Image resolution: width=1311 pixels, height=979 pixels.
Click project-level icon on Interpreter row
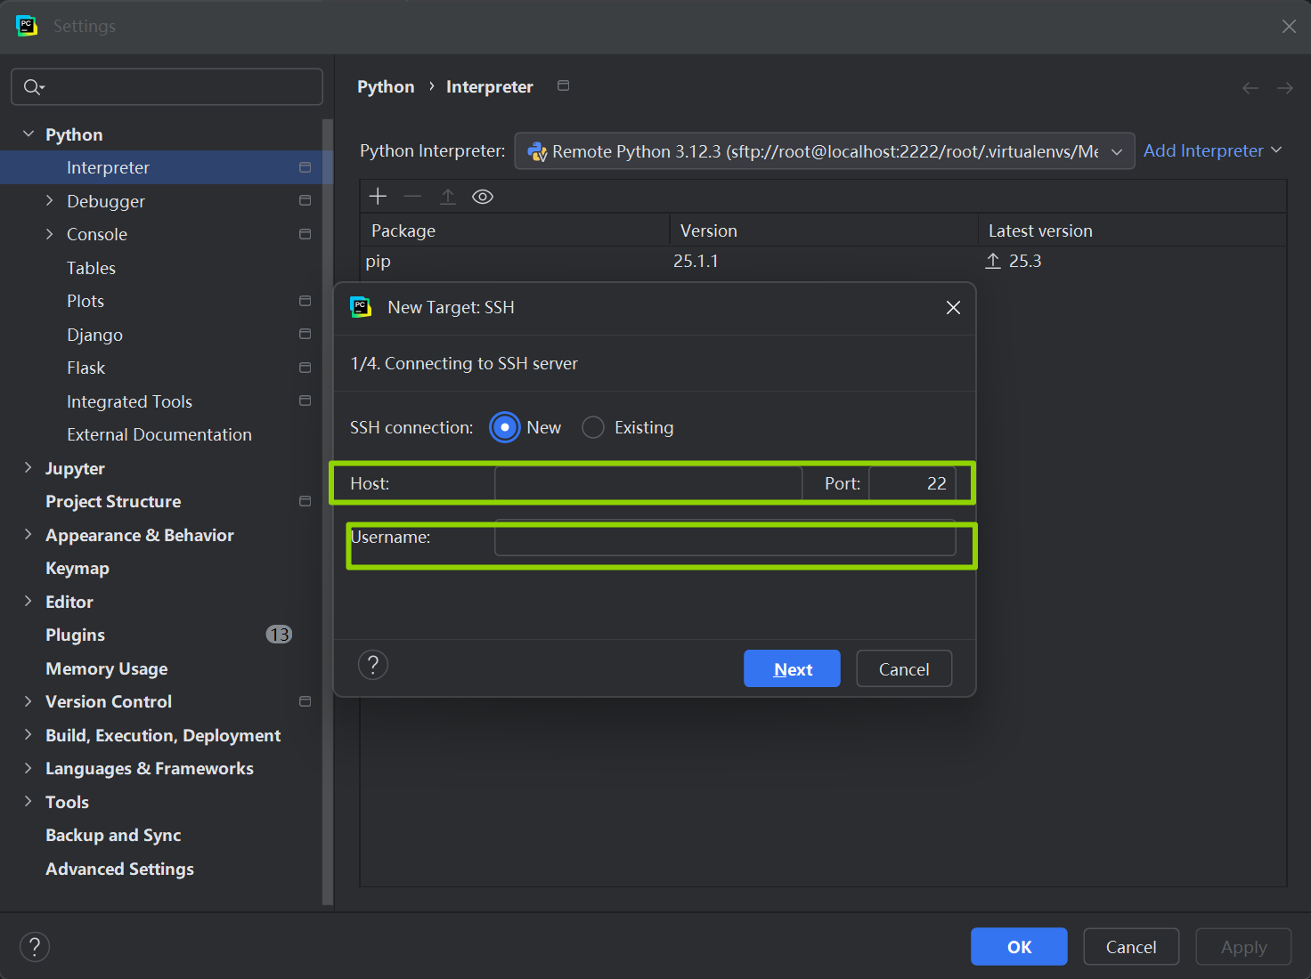(305, 167)
